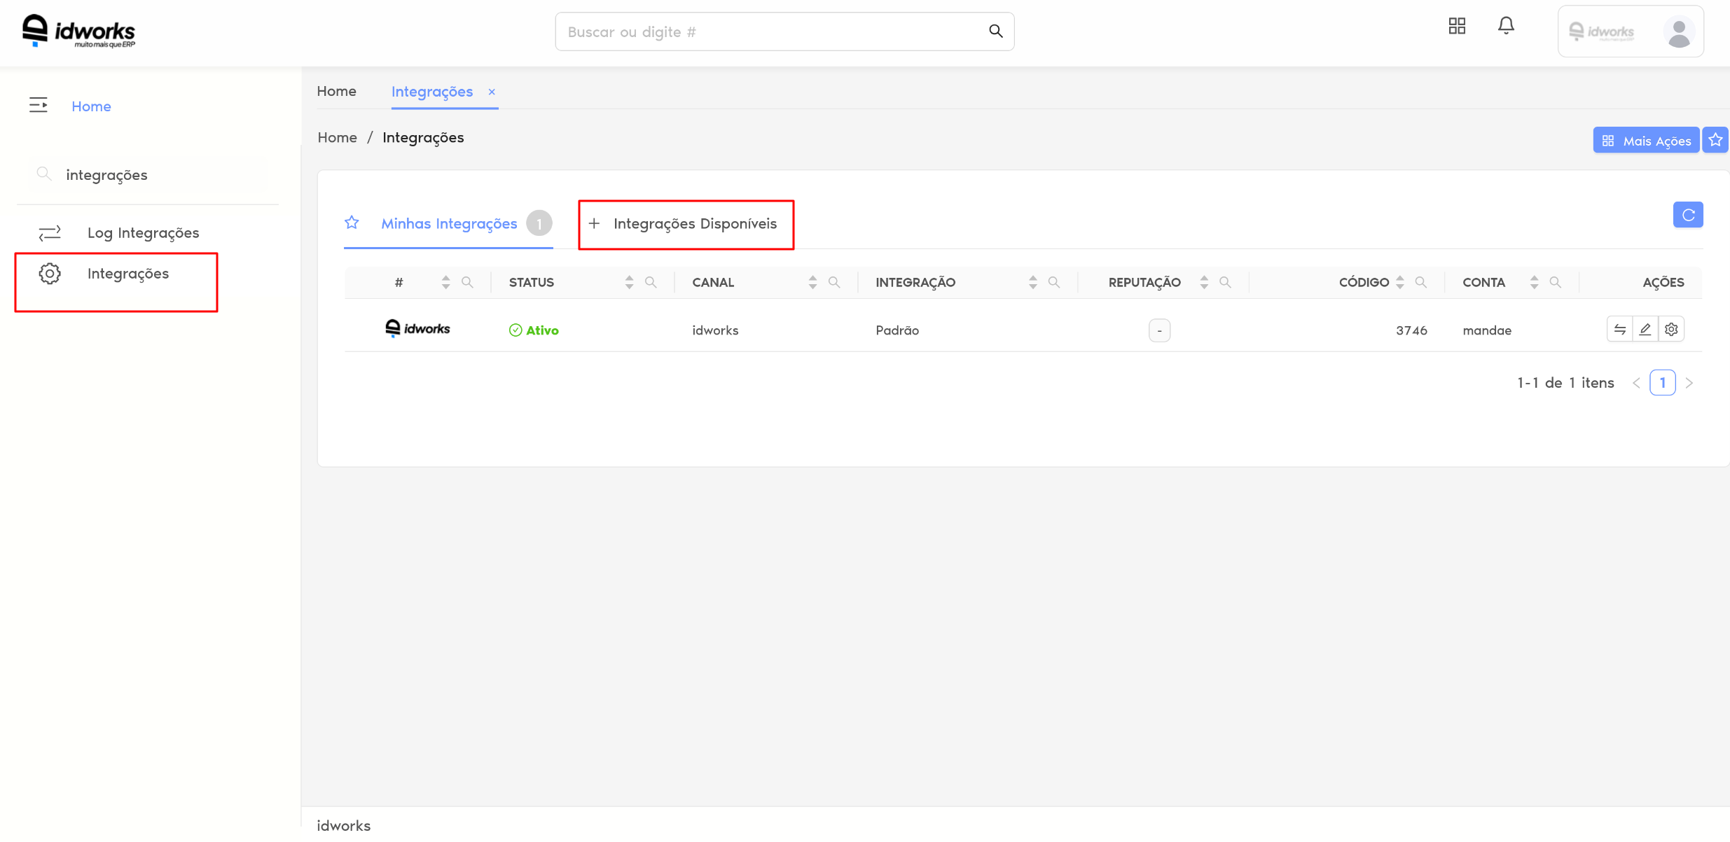Sort the table by CÓDIGO column

(1399, 282)
